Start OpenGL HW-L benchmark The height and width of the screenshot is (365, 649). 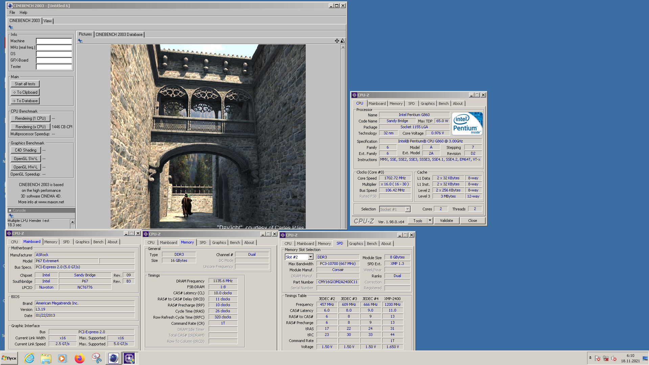(x=26, y=167)
